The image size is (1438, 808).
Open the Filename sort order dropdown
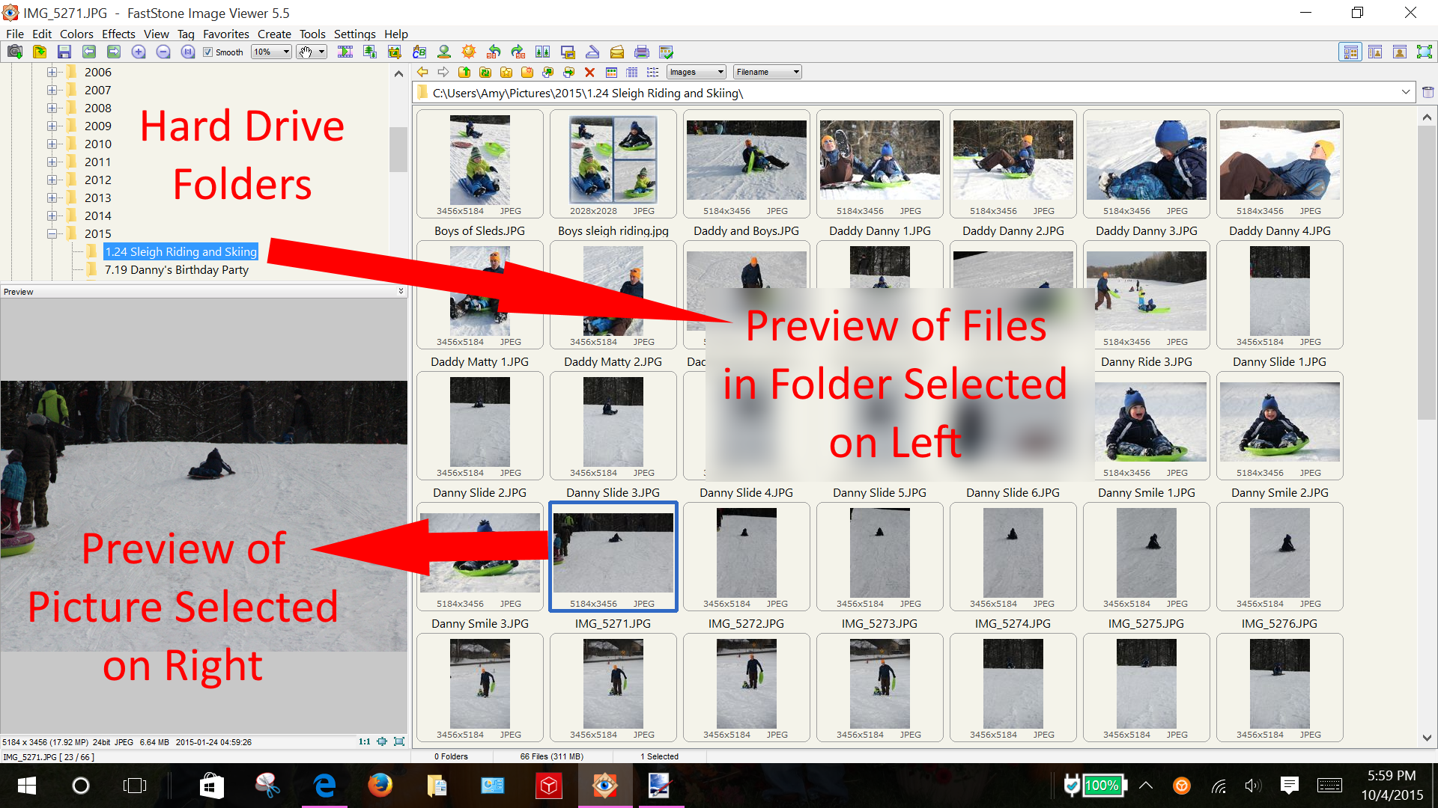(767, 71)
